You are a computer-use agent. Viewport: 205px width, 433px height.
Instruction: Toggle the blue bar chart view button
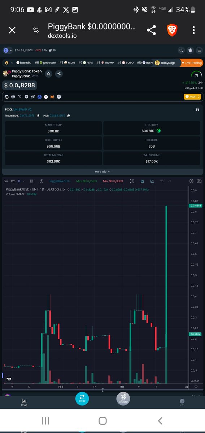143,181
